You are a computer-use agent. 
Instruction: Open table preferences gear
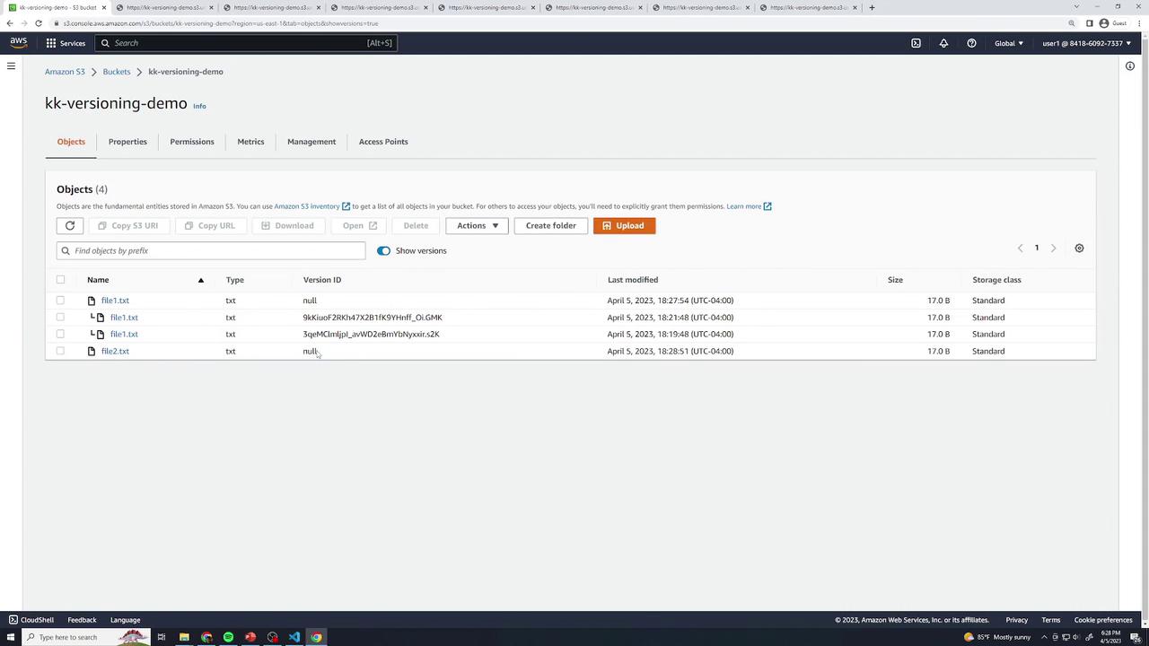click(x=1079, y=249)
